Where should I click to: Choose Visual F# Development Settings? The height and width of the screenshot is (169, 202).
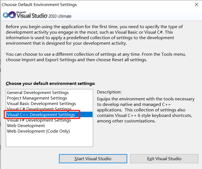[x=39, y=120]
